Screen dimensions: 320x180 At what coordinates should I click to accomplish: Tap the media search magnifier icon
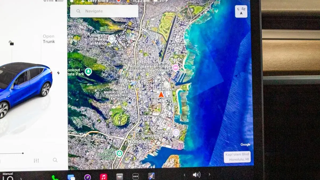(55, 160)
